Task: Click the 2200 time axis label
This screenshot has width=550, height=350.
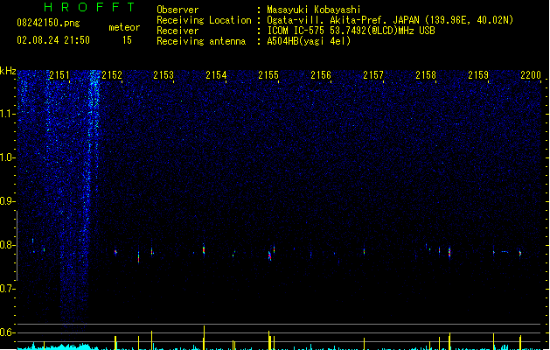Action: click(531, 75)
